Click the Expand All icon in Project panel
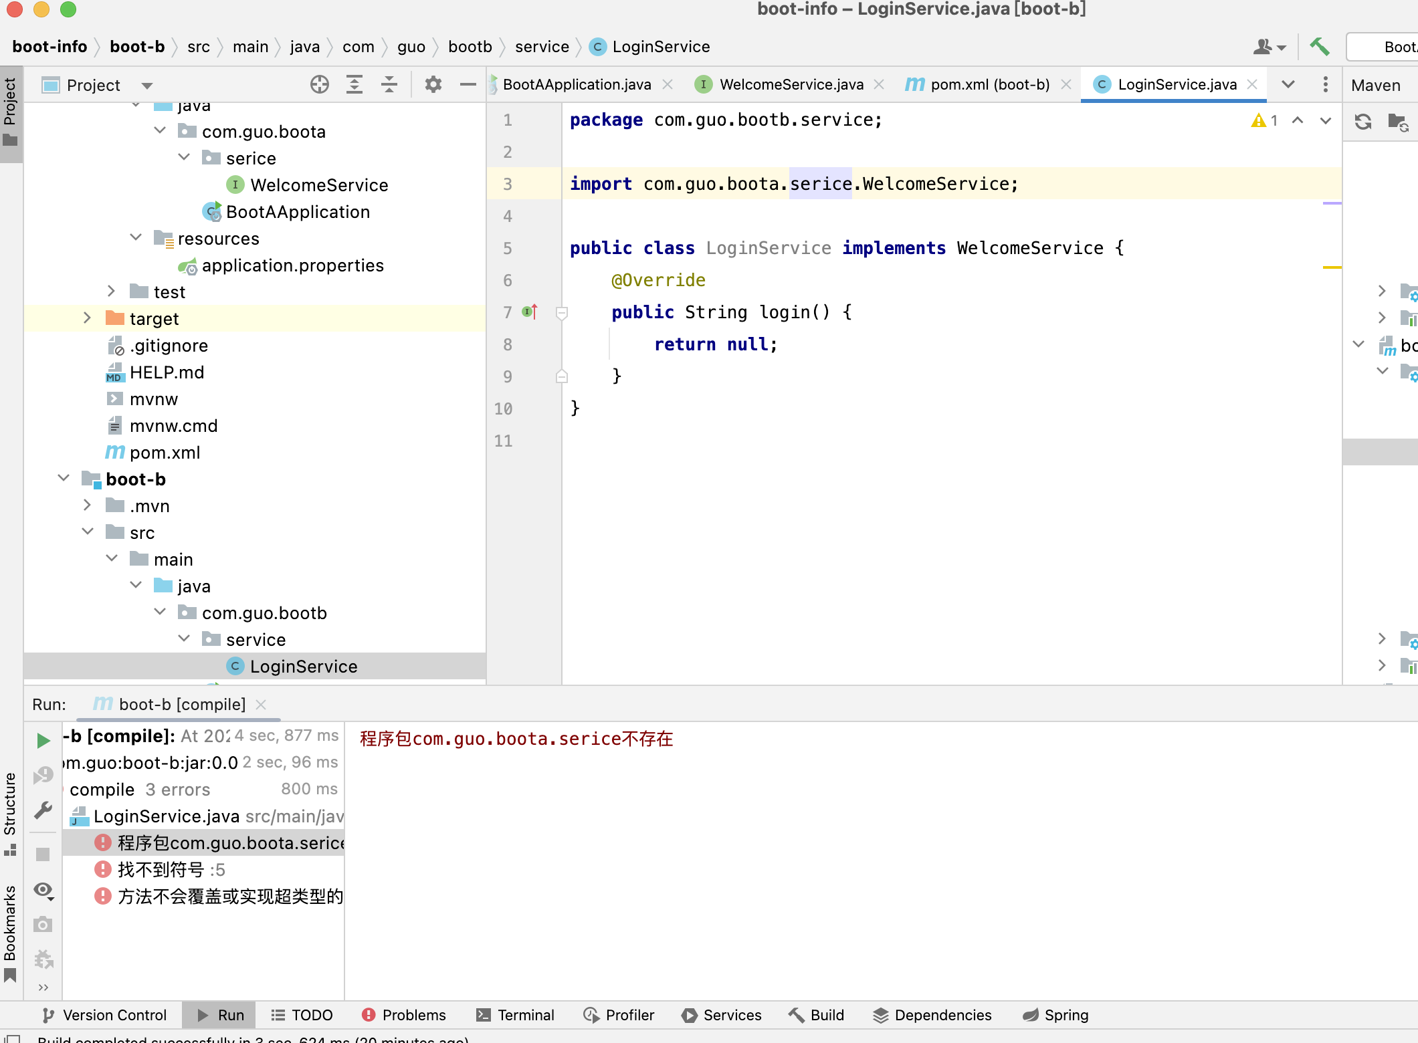Viewport: 1418px width, 1043px height. 354,85
